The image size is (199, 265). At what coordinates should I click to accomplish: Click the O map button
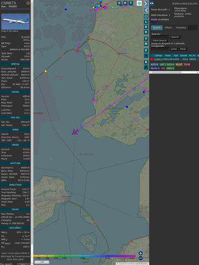point(146,27)
